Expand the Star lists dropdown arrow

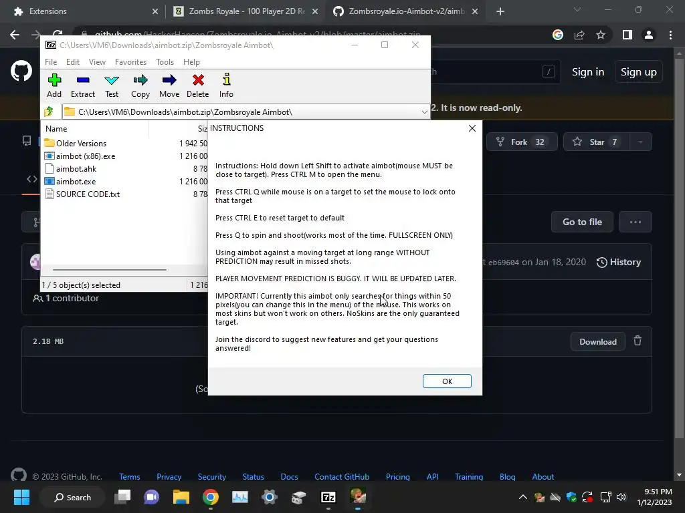tap(640, 142)
